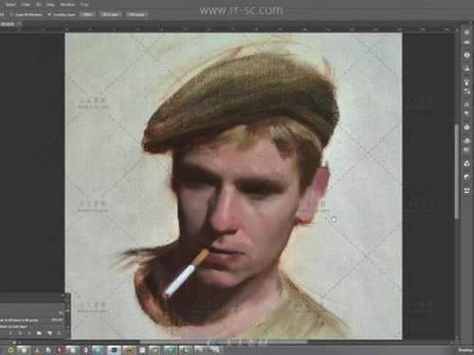Screen dimensions: 474x355
Task: Click the green circular icon at taskbar left
Action: 10,350
